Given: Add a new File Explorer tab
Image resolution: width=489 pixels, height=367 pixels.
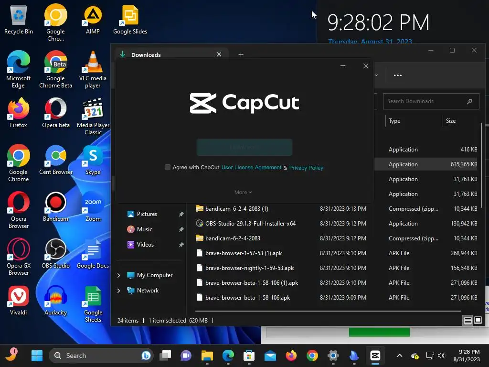Looking at the screenshot, I should pyautogui.click(x=241, y=54).
